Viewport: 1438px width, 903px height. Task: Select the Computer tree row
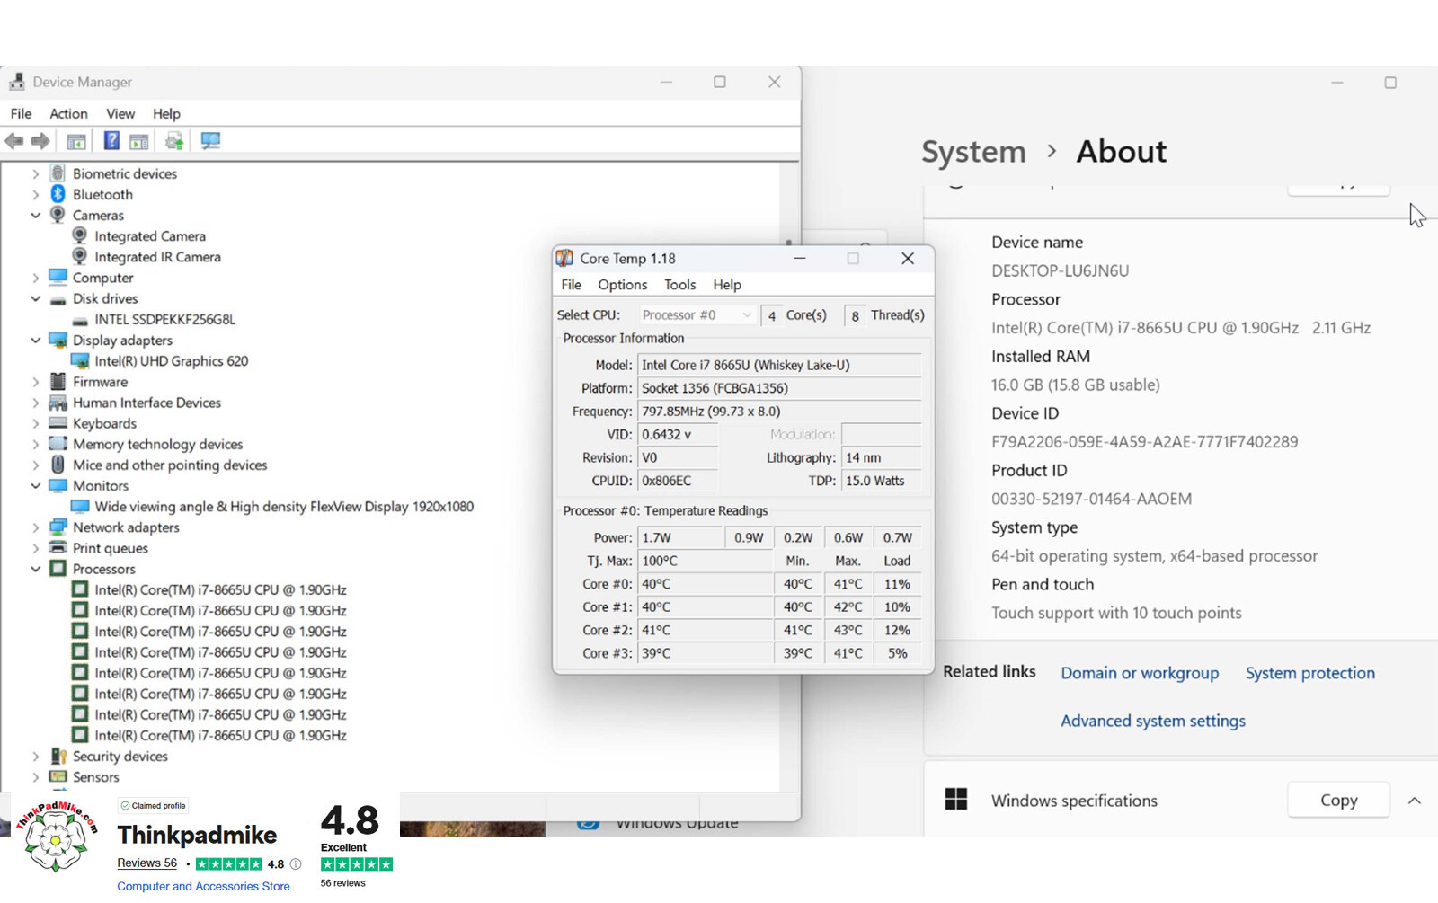pyautogui.click(x=102, y=278)
